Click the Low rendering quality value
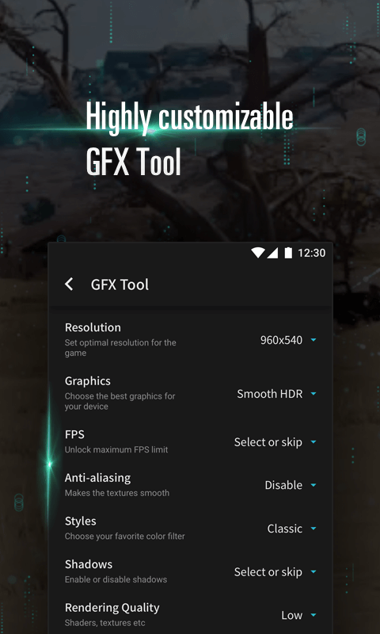 [292, 616]
